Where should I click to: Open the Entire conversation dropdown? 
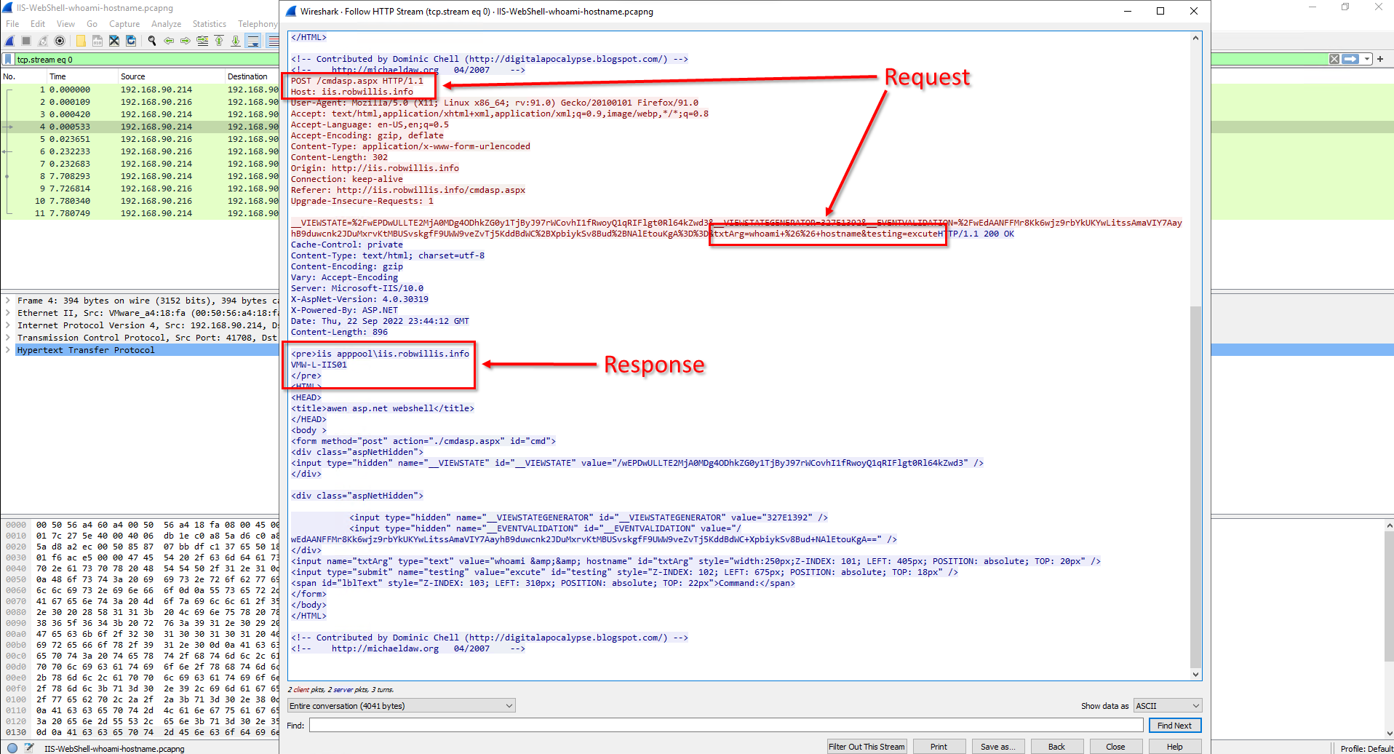402,705
